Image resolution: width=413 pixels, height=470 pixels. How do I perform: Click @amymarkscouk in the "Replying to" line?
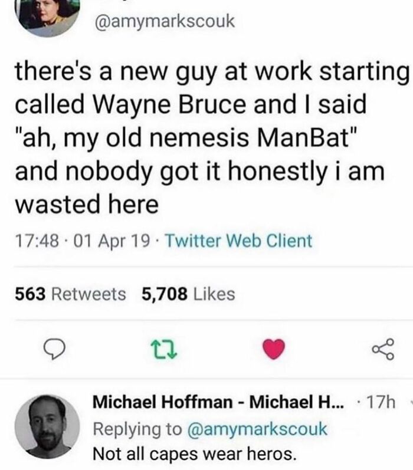(x=258, y=429)
